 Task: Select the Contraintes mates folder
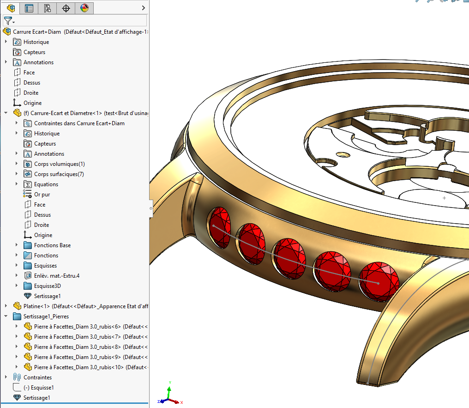point(37,378)
